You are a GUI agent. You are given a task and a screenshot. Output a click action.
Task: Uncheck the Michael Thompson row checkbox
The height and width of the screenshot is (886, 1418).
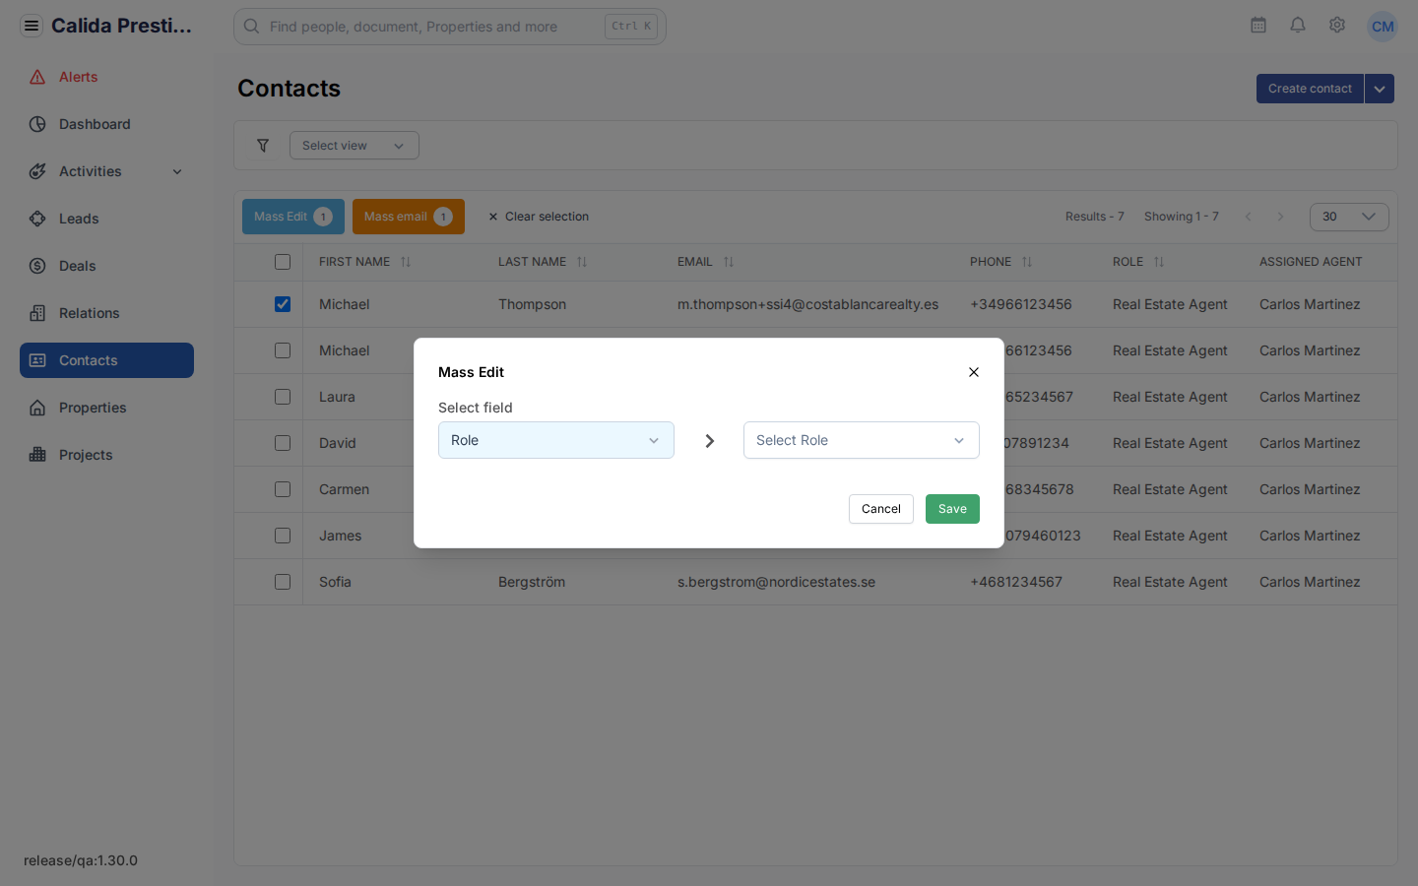click(x=283, y=304)
